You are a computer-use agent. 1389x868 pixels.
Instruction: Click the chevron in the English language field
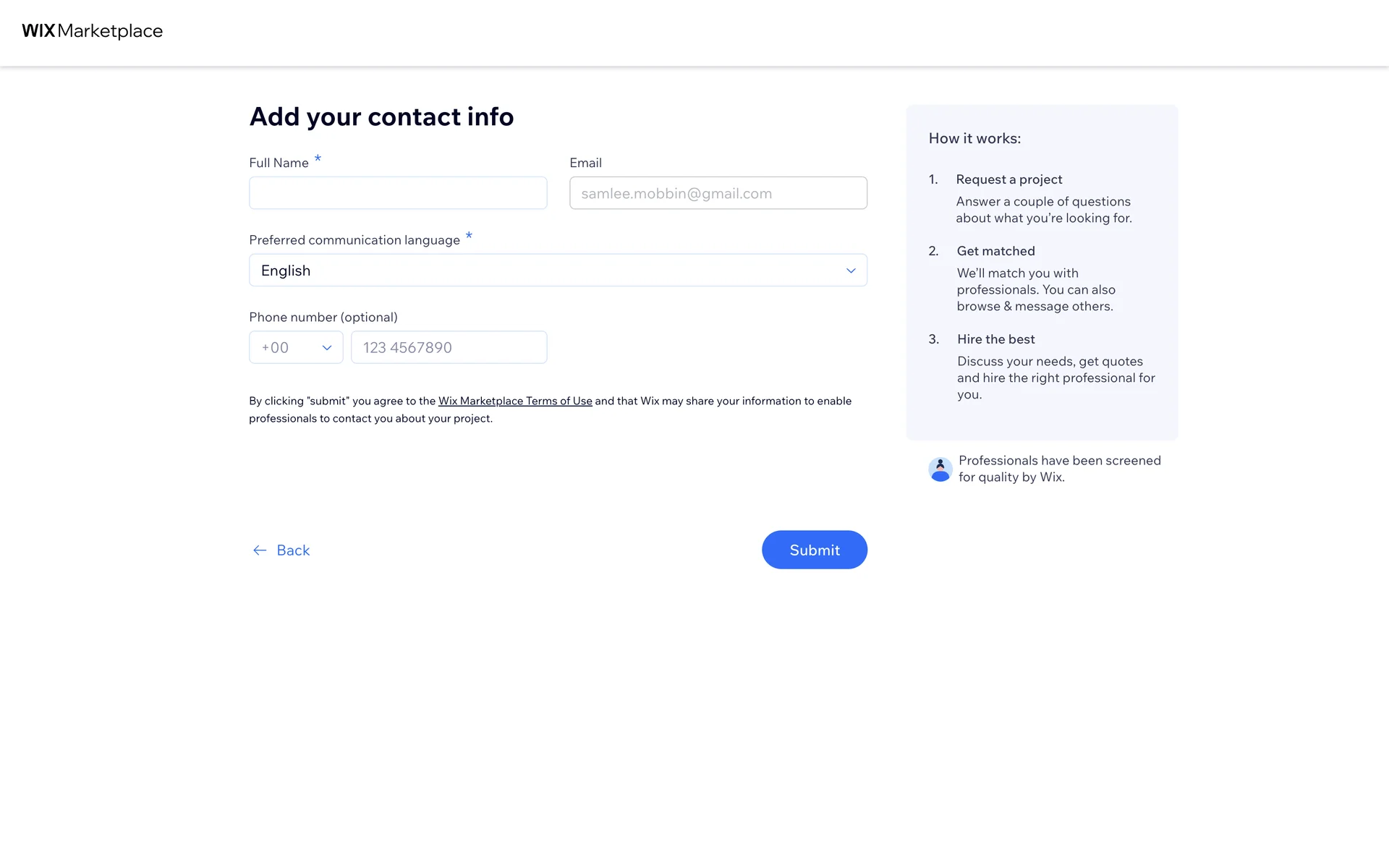click(x=851, y=271)
